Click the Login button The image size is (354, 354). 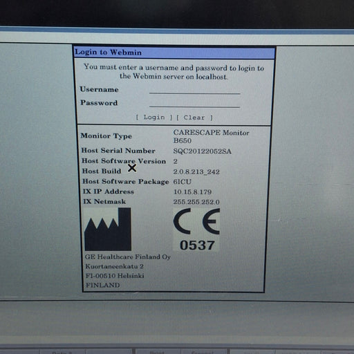point(154,118)
